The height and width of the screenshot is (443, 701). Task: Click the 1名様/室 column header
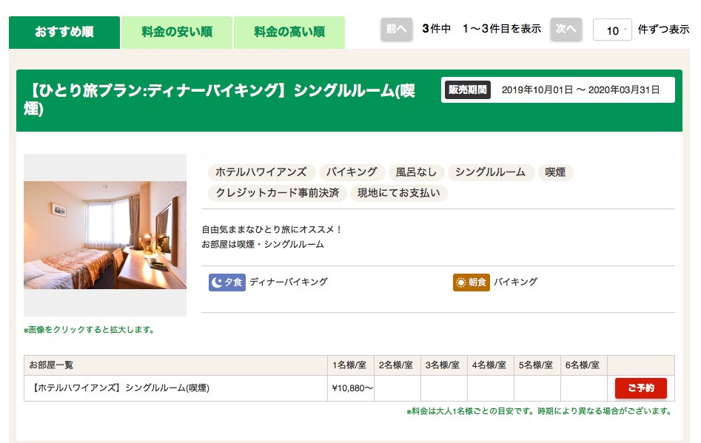pyautogui.click(x=351, y=365)
